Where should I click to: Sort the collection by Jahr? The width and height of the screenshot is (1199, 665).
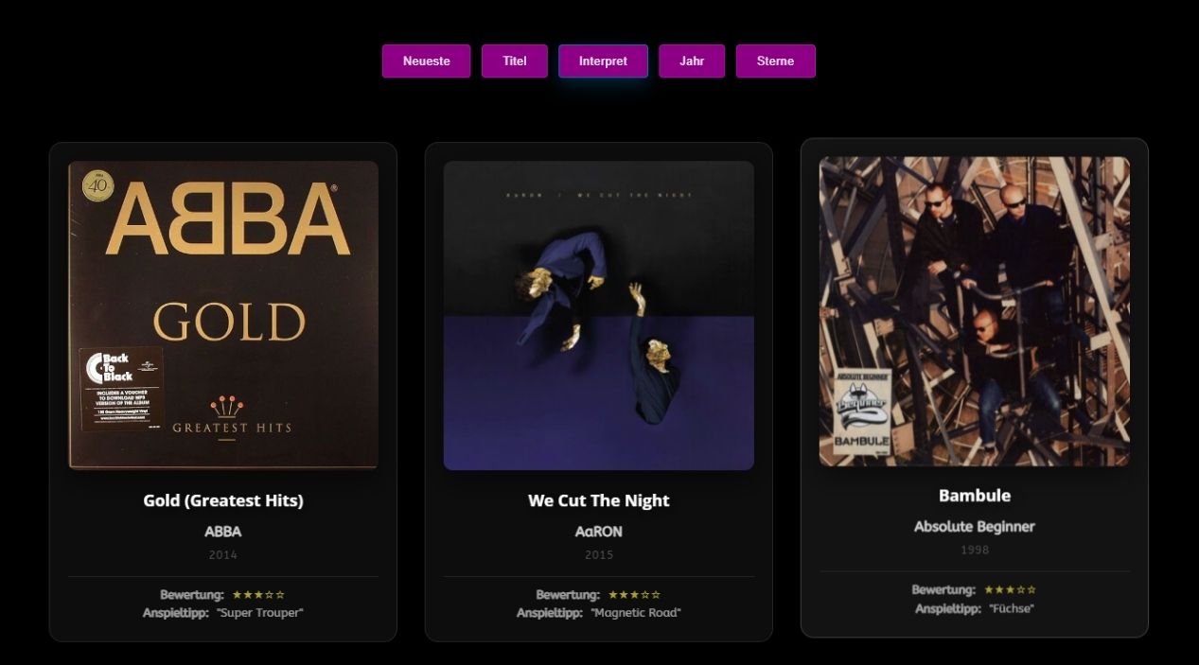click(x=692, y=61)
